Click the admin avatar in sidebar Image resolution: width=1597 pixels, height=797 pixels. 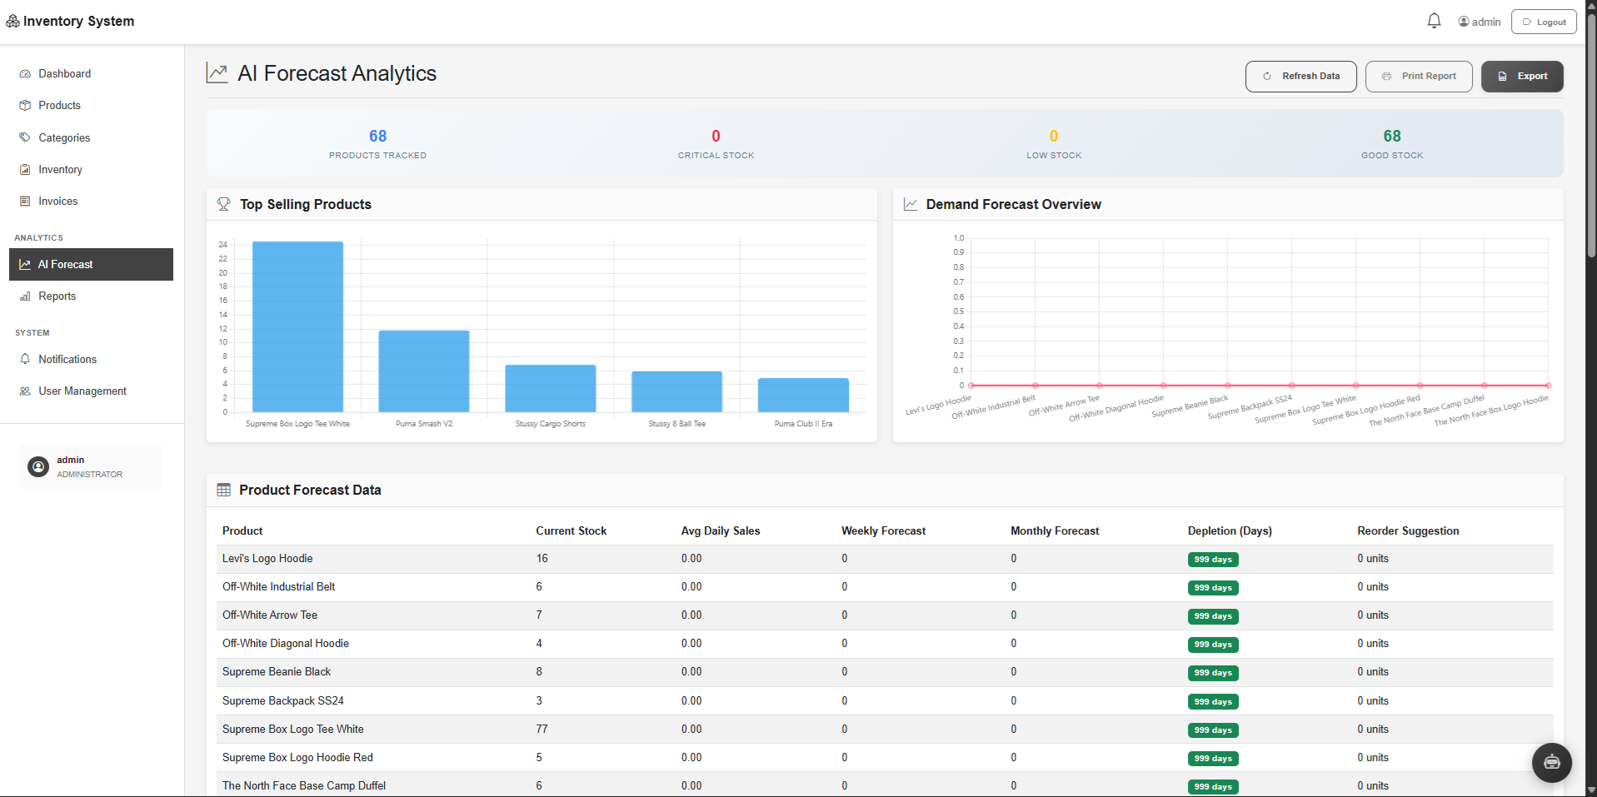tap(38, 466)
